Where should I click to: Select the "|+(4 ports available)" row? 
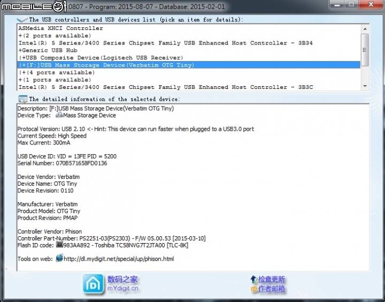click(189, 72)
